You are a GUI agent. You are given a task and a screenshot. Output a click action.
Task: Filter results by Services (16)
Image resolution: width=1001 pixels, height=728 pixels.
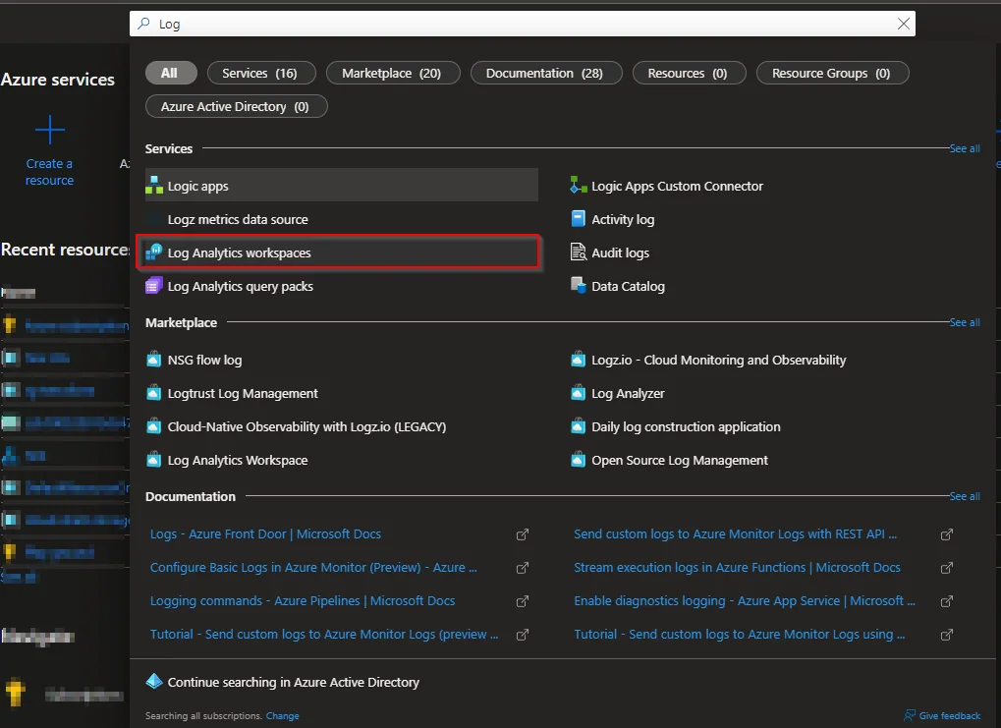point(260,73)
